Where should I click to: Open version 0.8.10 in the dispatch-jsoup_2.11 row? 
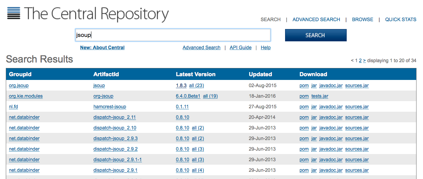click(x=182, y=117)
